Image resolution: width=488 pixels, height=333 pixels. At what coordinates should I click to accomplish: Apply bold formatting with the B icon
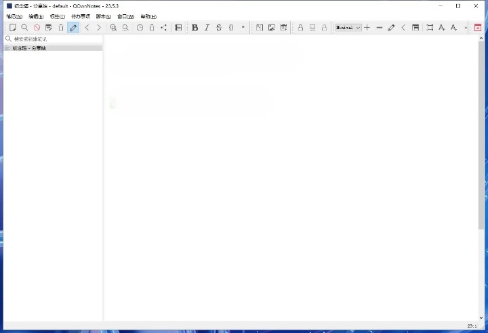tap(195, 28)
